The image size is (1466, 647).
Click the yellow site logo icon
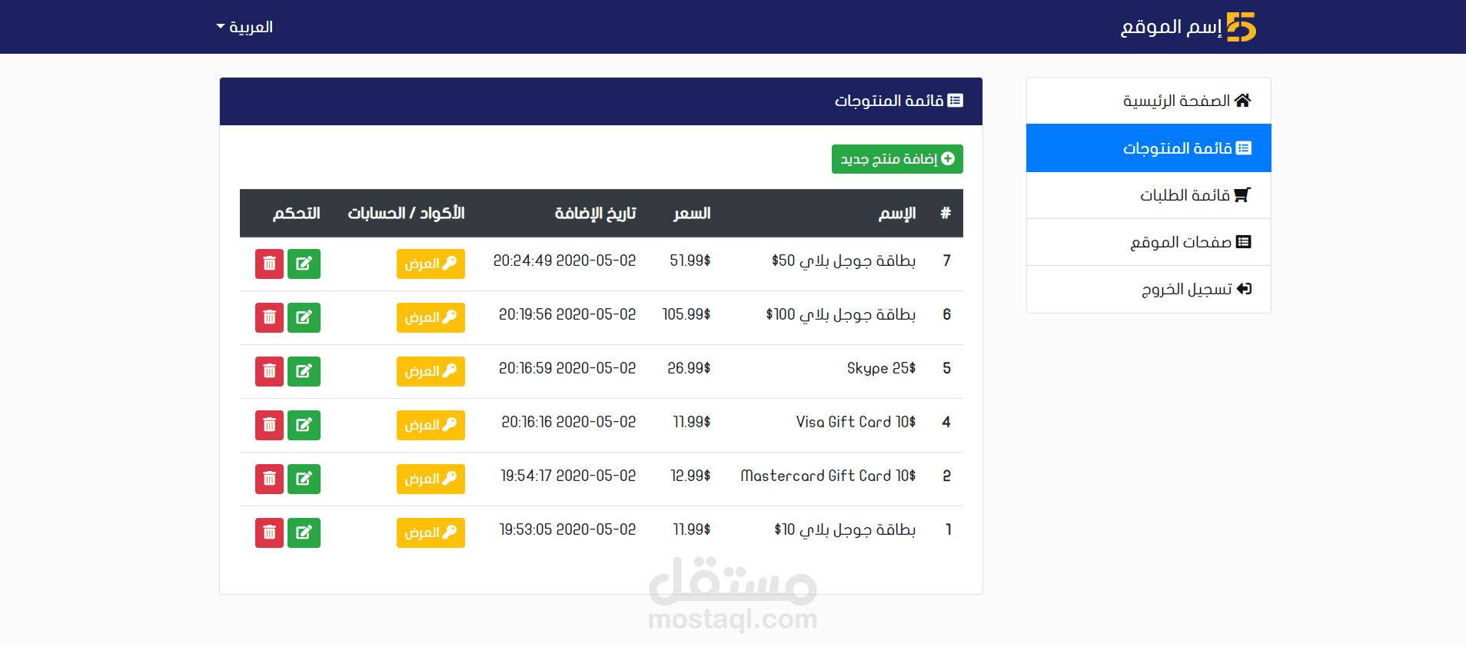coord(1241,27)
